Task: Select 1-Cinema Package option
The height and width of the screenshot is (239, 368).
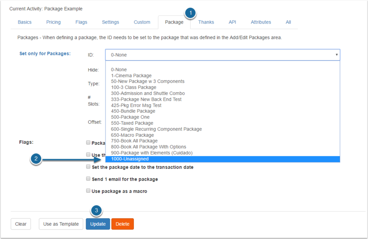Action: click(223, 76)
